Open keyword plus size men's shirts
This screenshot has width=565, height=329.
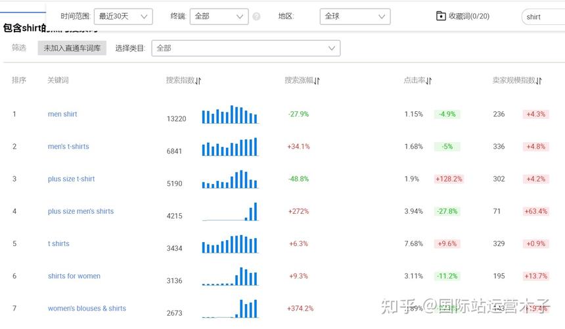[x=81, y=211]
